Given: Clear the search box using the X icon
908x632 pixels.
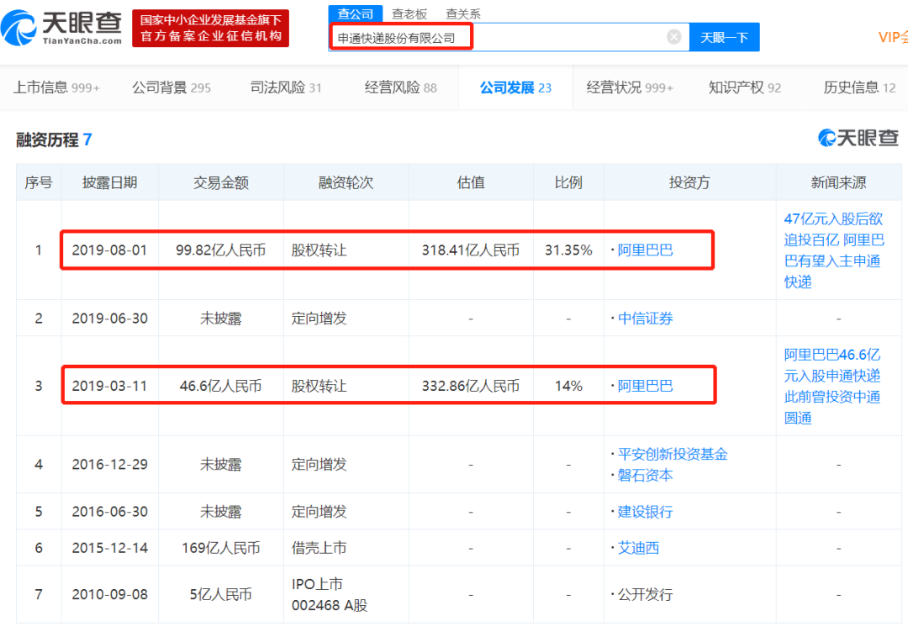Looking at the screenshot, I should click(x=673, y=36).
